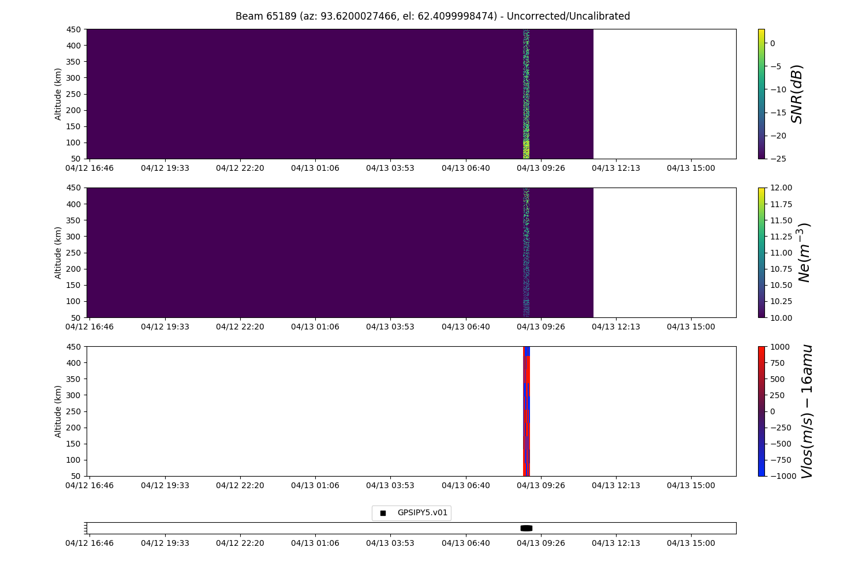
Task: Click the "-15" tick on SNR colorbar
Action: pyautogui.click(x=777, y=113)
